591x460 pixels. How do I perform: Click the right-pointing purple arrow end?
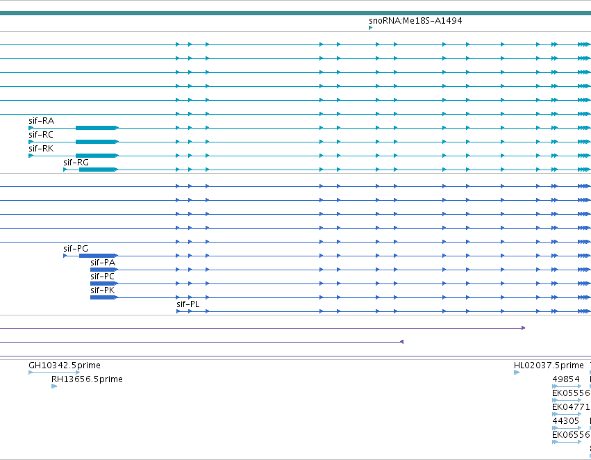pos(524,328)
